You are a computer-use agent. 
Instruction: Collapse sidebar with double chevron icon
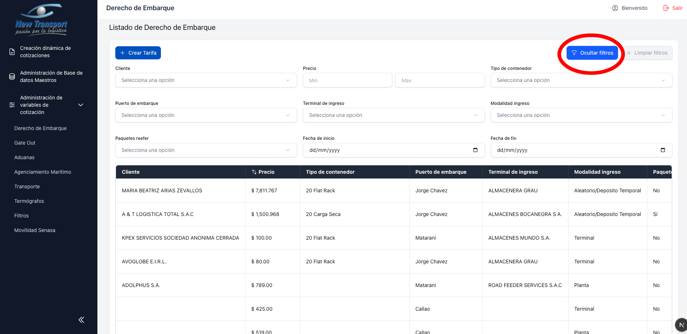click(x=81, y=320)
